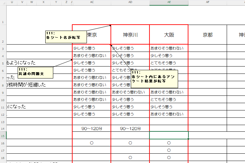Click cell AC4 あまりそう思わない
This screenshot has width=245, height=163.
(x=92, y=56)
